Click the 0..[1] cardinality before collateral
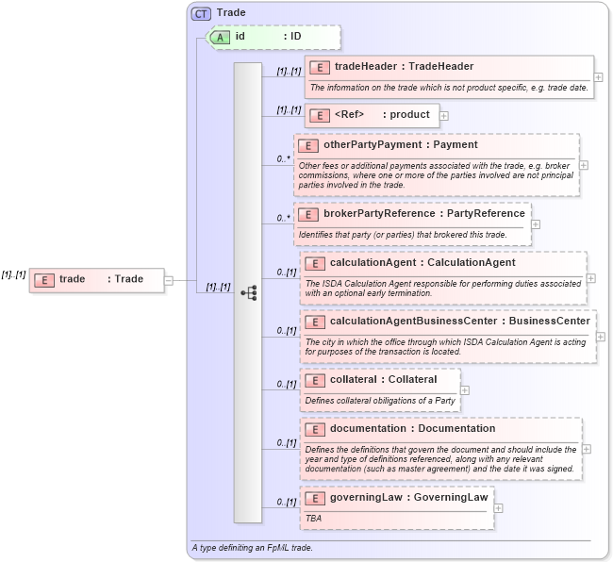Image resolution: width=613 pixels, height=562 pixels. click(x=287, y=384)
